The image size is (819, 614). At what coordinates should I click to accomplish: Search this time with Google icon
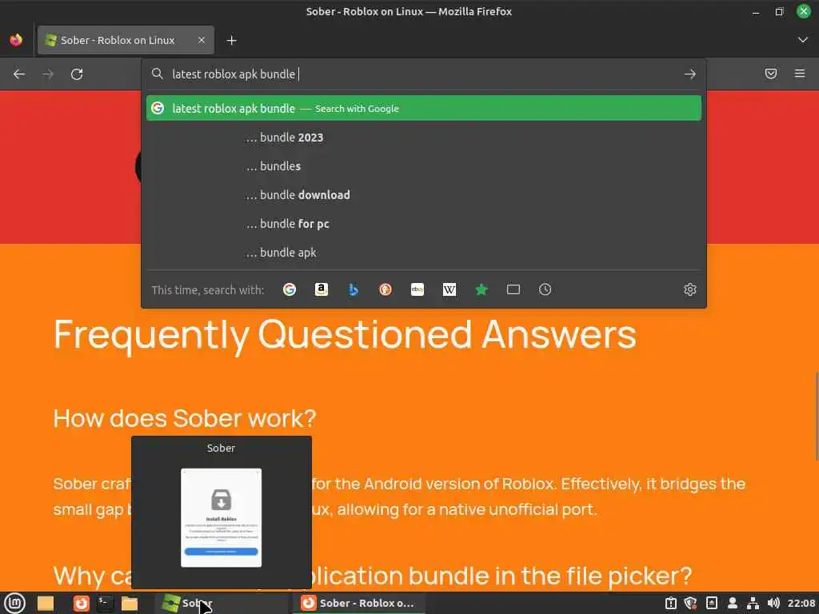point(290,289)
